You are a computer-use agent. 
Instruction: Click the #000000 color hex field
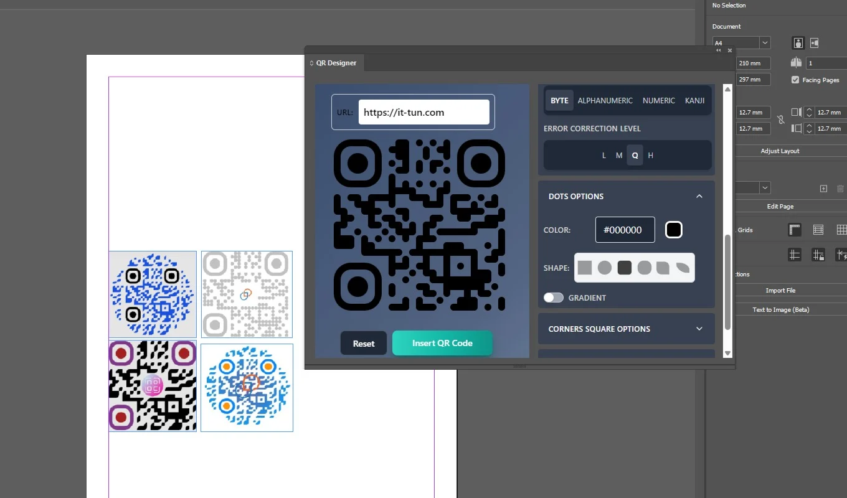pyautogui.click(x=625, y=230)
